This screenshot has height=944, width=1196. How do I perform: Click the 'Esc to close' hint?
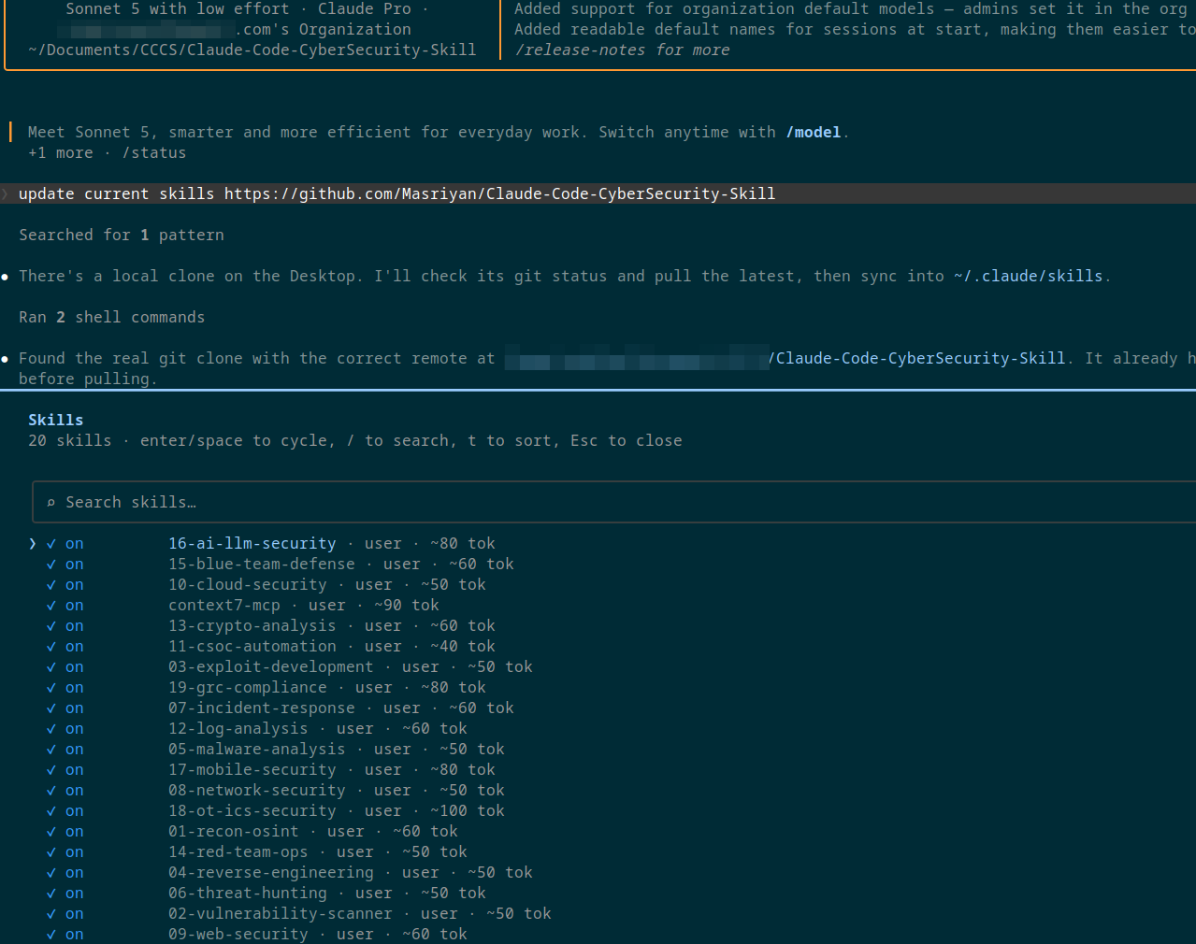click(x=627, y=441)
